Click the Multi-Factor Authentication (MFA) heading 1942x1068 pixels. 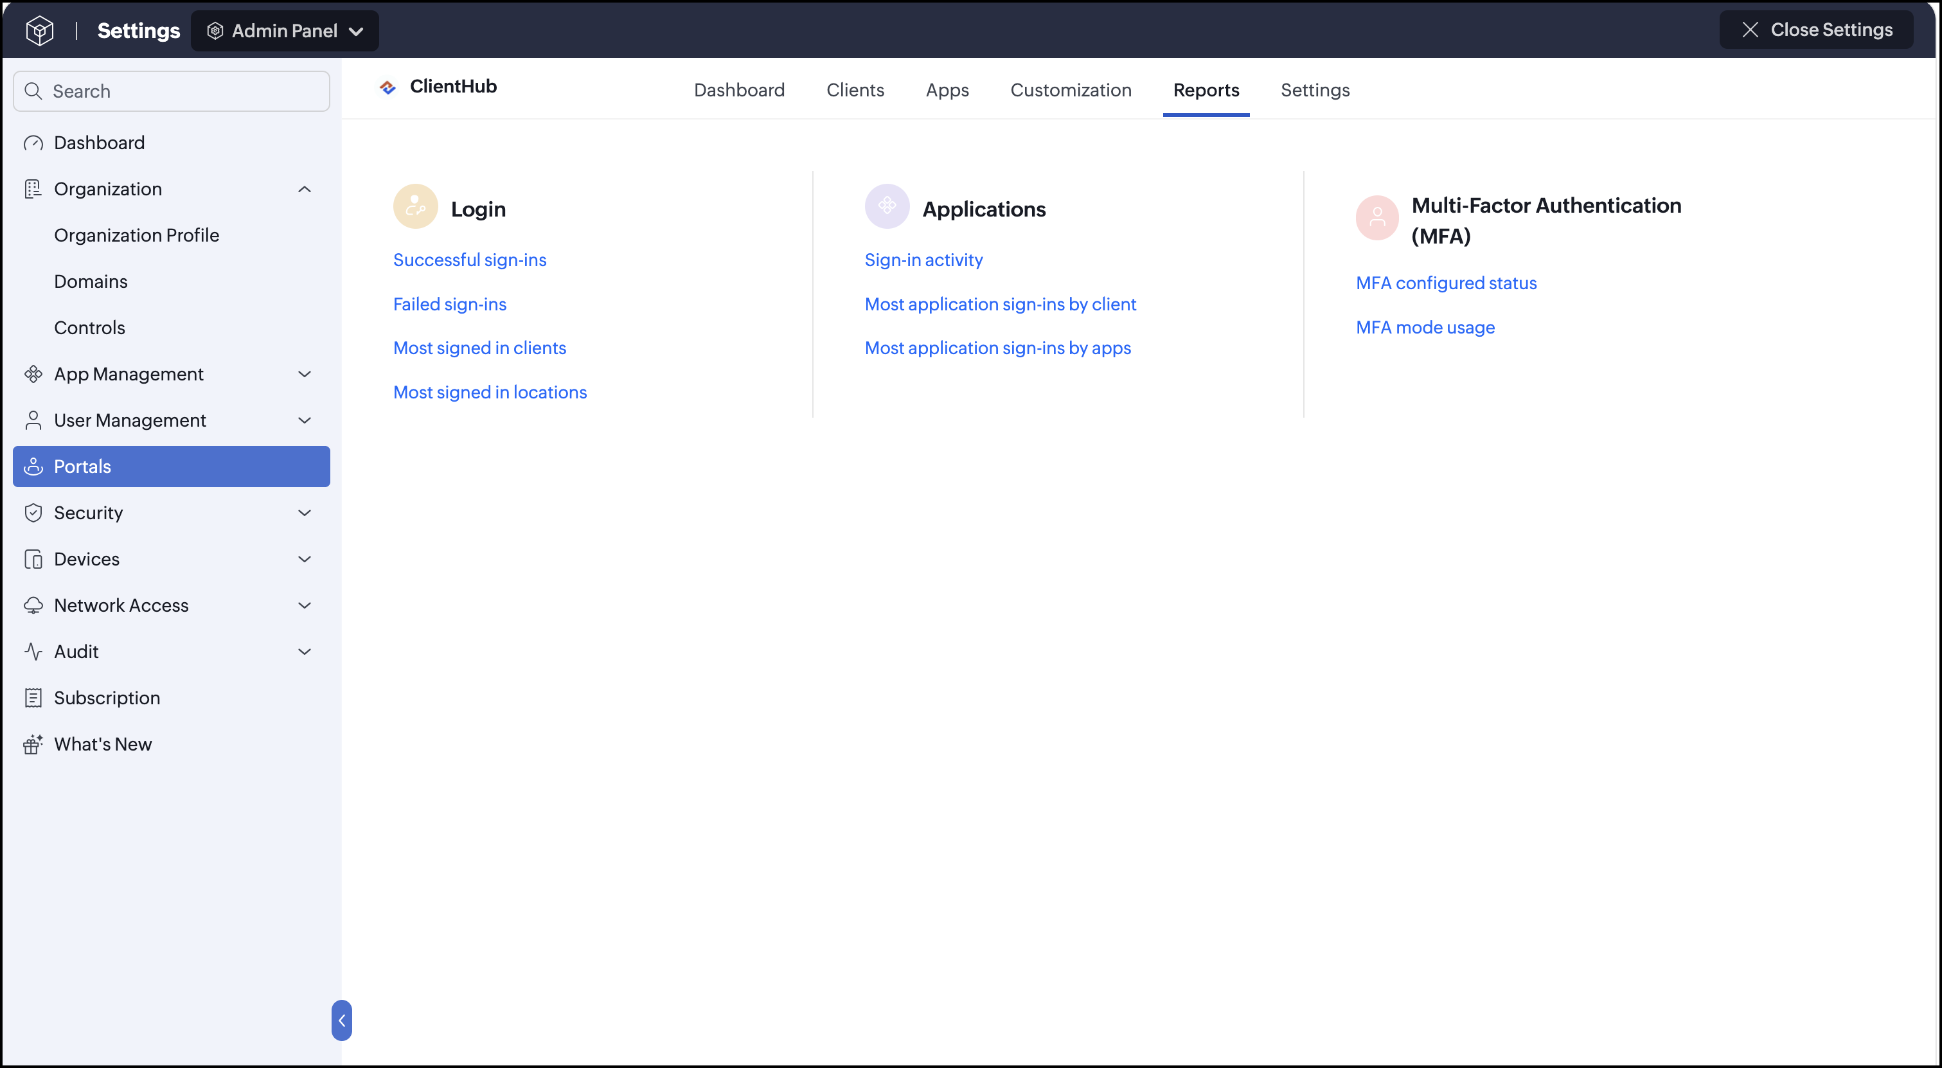point(1546,221)
